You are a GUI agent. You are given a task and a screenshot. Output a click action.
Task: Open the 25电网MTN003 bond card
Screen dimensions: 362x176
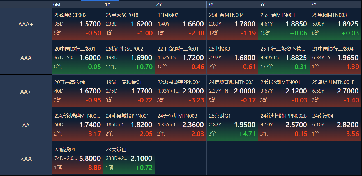[335, 24]
